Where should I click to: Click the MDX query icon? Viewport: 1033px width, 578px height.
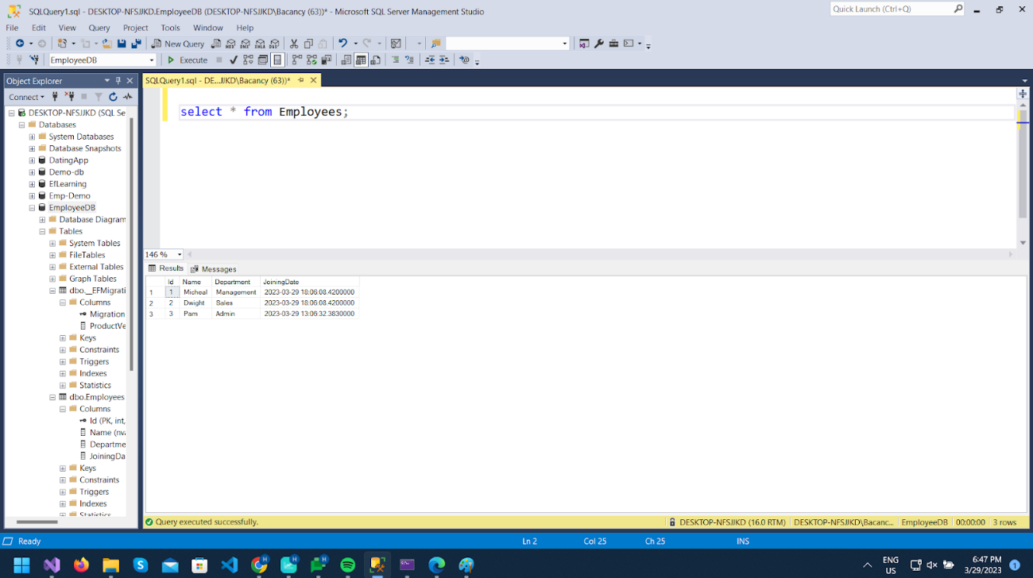point(230,44)
